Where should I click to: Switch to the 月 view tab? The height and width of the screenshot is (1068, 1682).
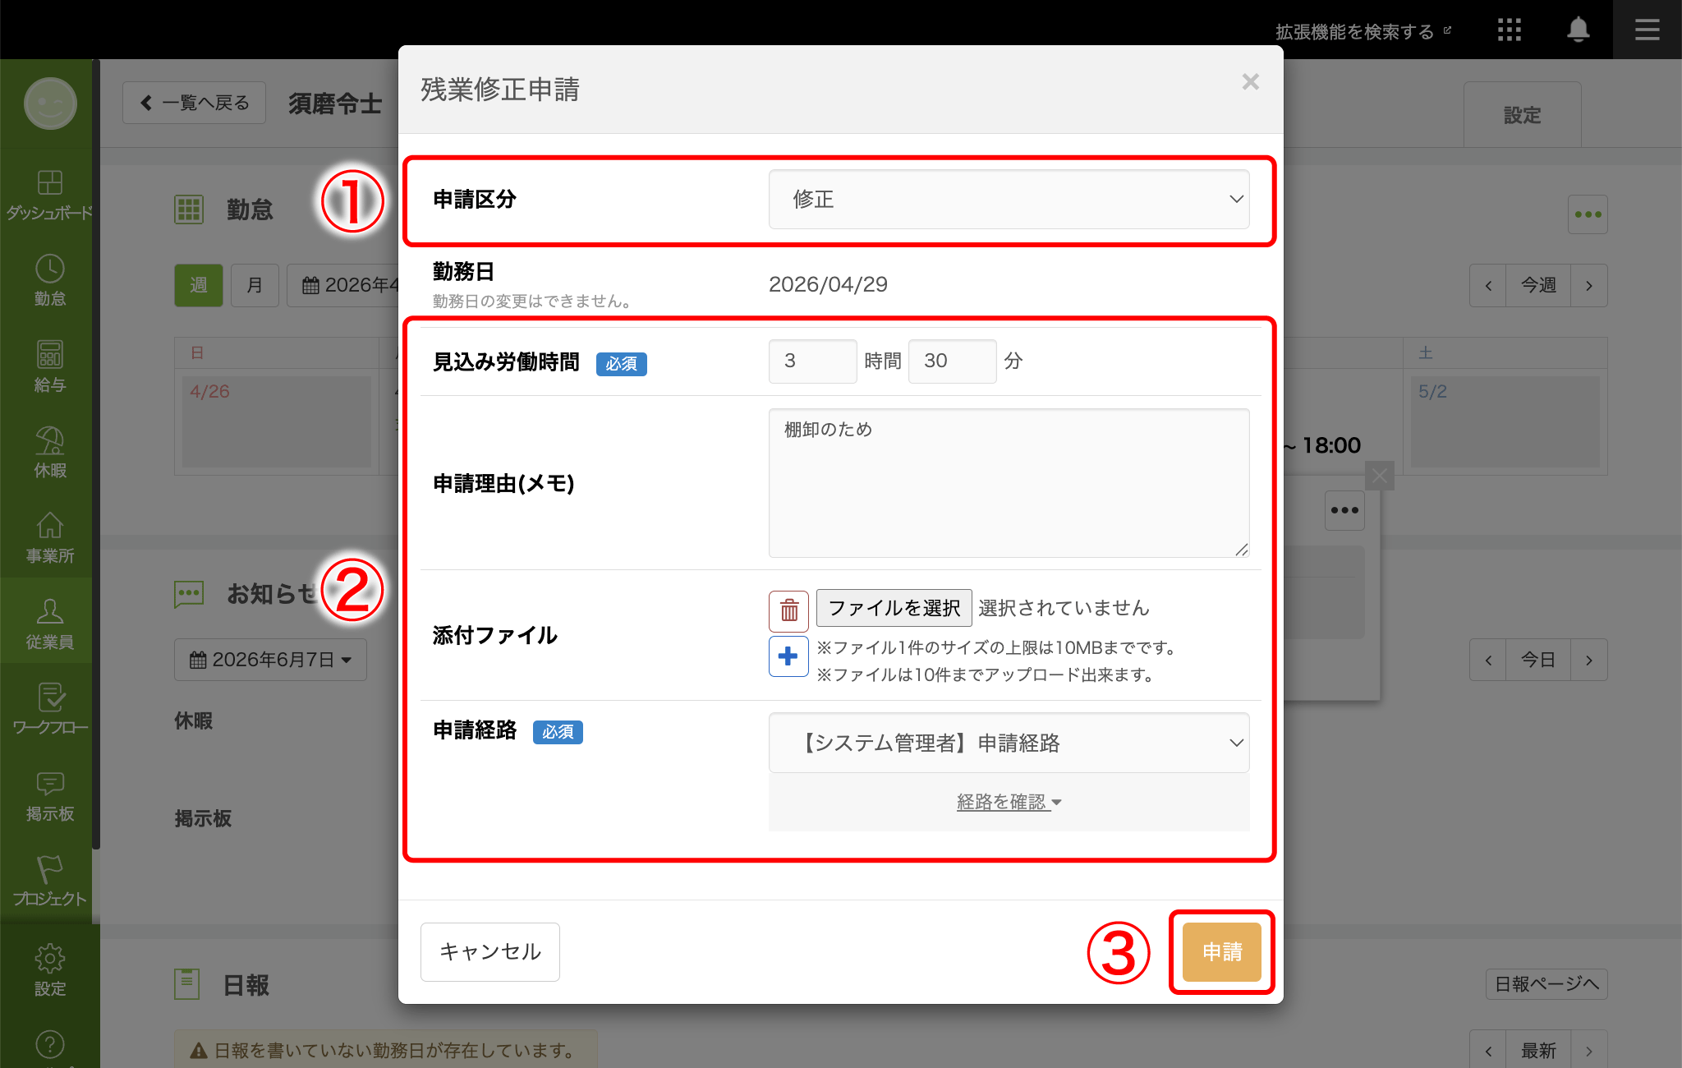click(x=255, y=285)
